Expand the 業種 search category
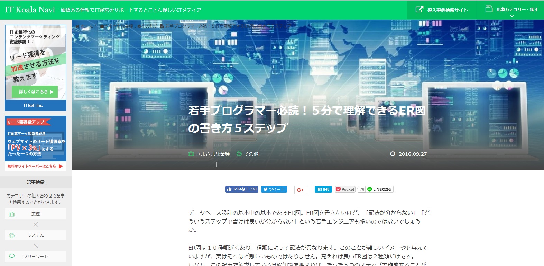Screen dimensions: 544x266 (x=36, y=214)
